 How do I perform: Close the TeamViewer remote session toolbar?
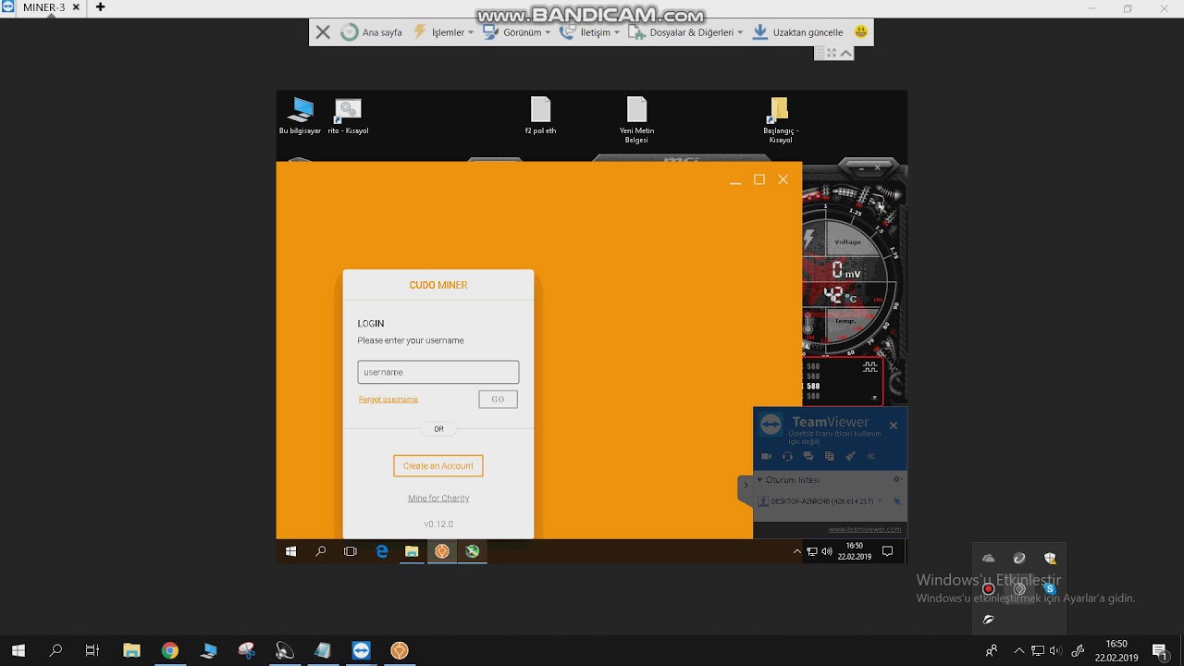pyautogui.click(x=323, y=32)
